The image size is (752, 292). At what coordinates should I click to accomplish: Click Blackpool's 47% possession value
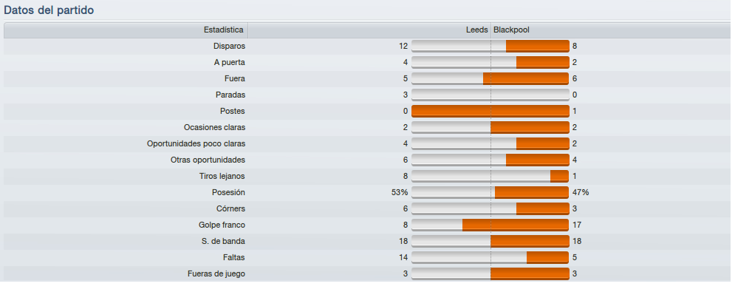(581, 193)
